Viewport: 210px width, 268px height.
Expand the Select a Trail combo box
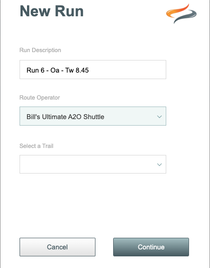tap(93, 164)
